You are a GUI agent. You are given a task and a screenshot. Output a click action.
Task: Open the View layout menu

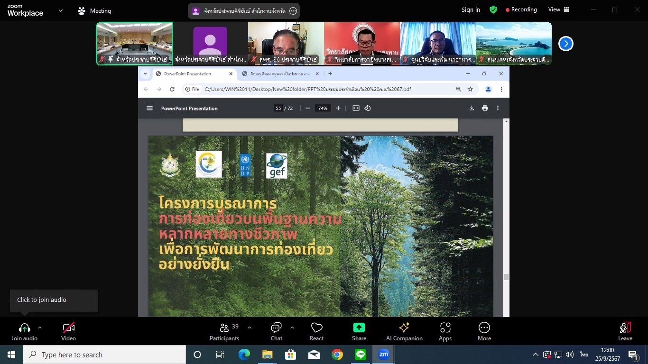point(558,9)
